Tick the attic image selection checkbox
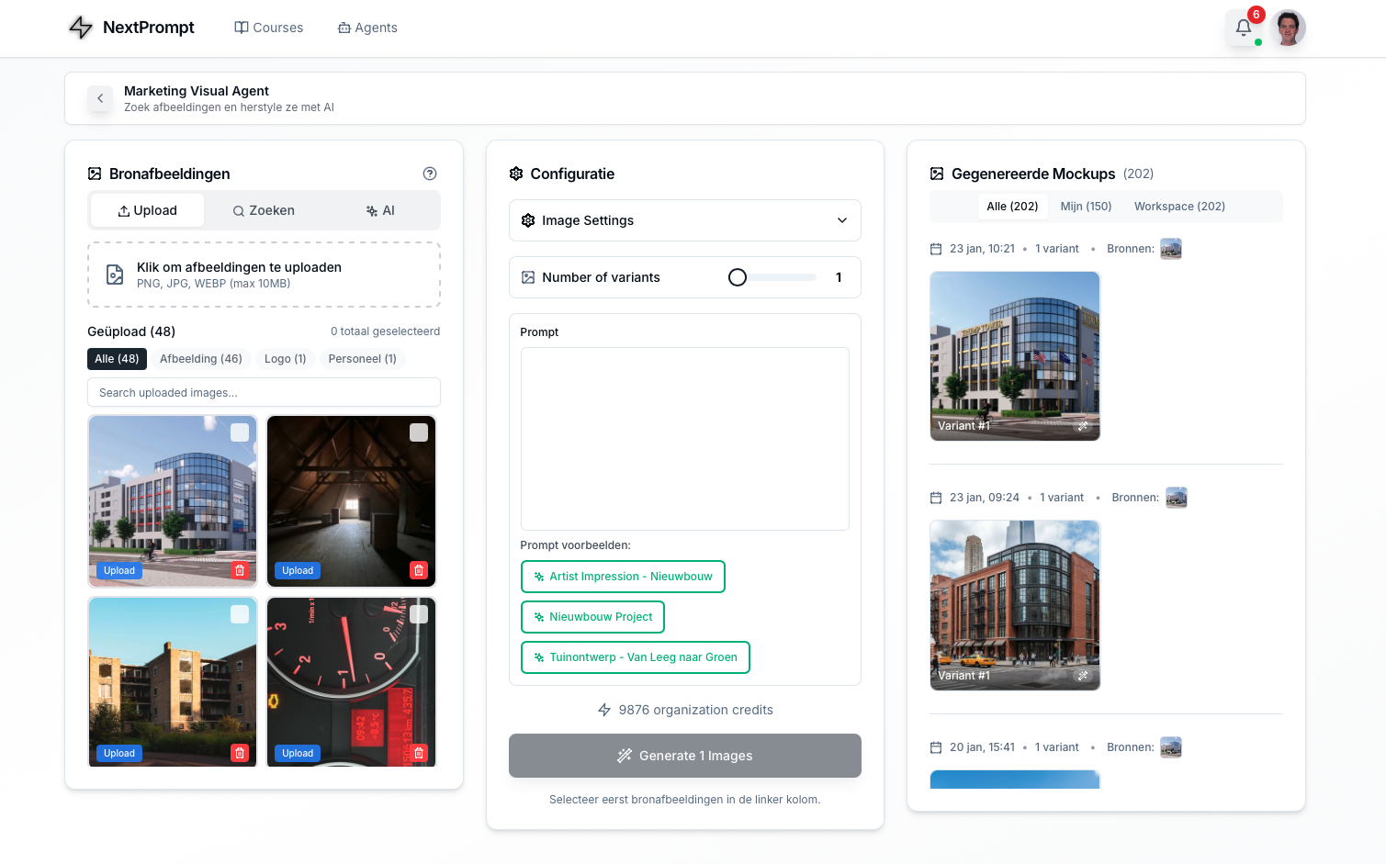The image size is (1386, 864). pyautogui.click(x=418, y=432)
